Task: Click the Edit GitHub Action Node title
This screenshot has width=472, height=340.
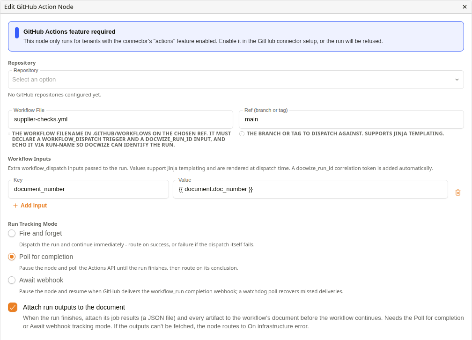Action: [x=39, y=7]
